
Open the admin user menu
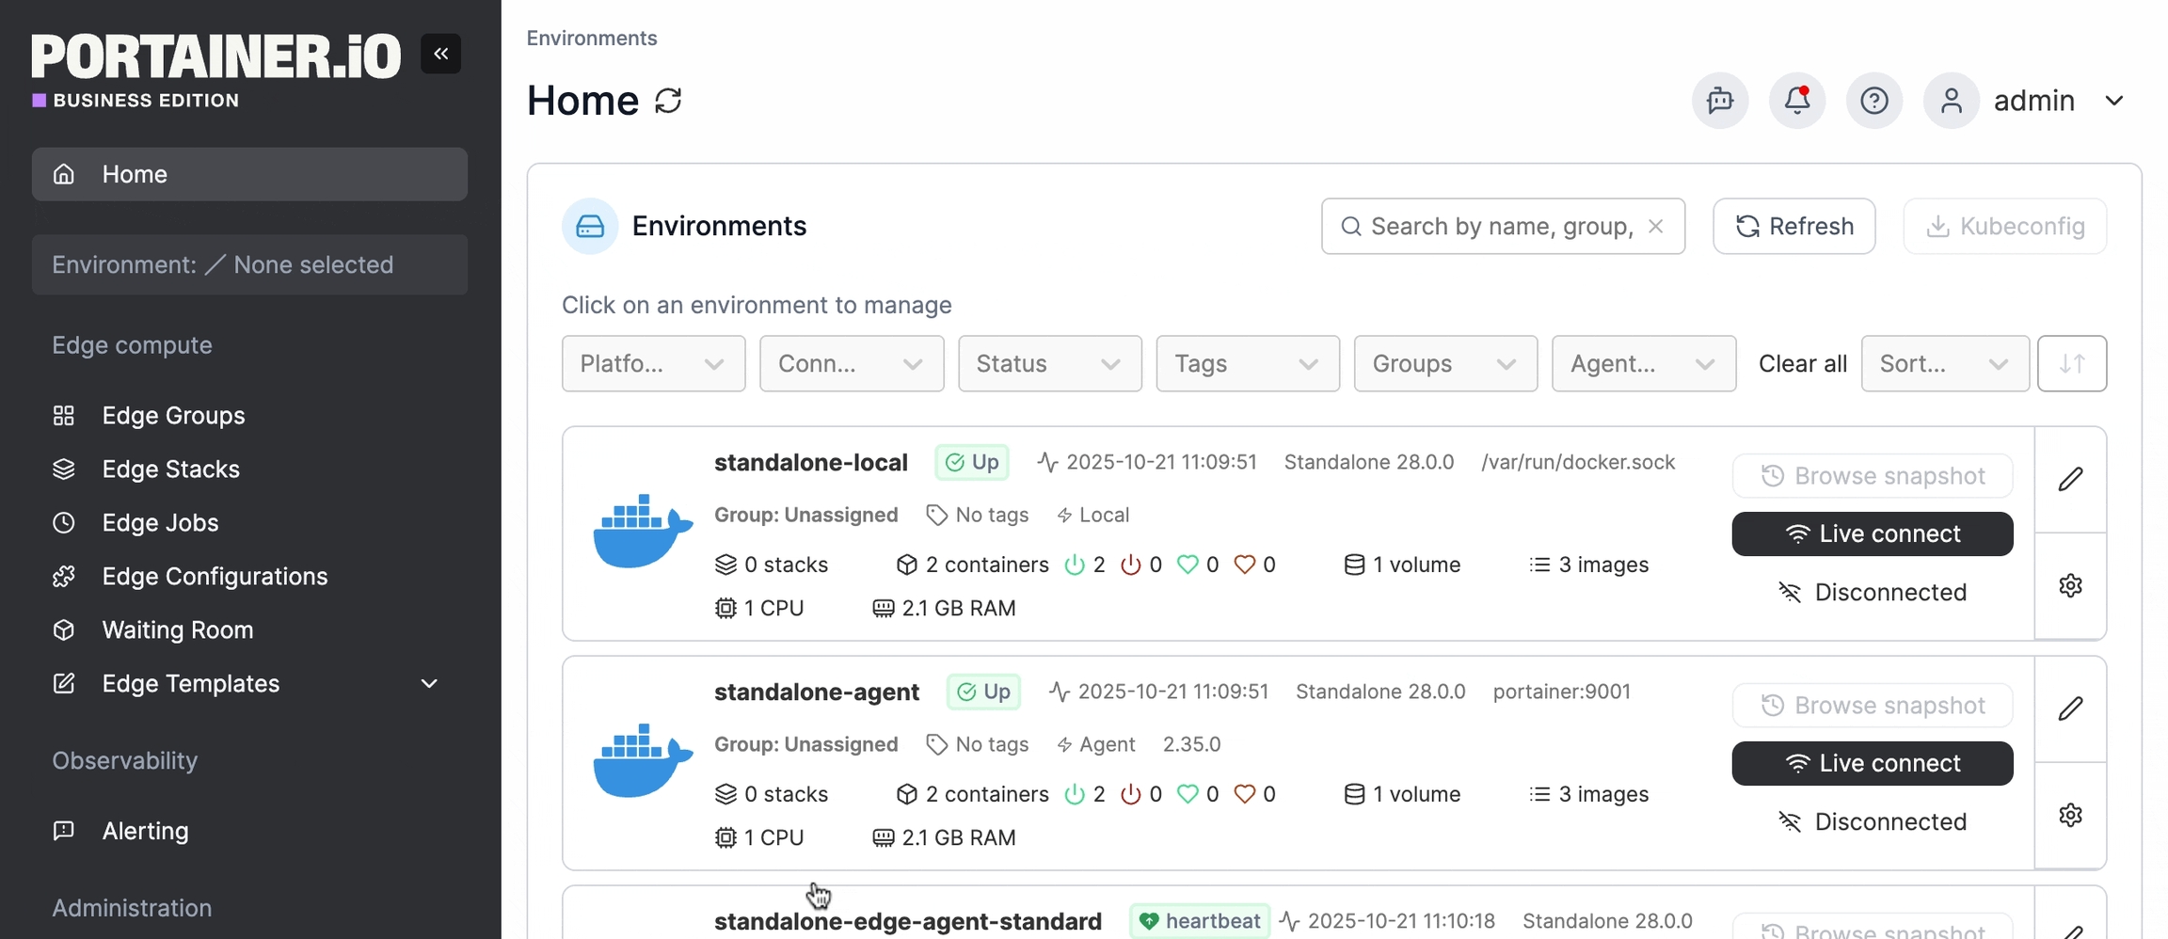pos(2032,101)
